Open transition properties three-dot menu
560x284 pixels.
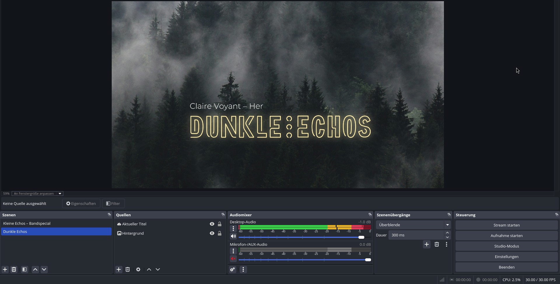click(447, 244)
